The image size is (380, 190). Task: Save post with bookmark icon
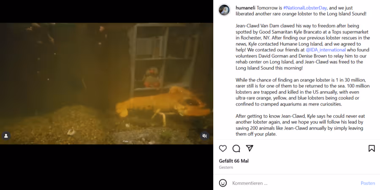372,148
